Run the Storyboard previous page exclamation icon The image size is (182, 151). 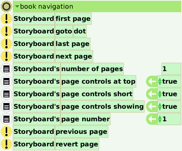[6, 132]
